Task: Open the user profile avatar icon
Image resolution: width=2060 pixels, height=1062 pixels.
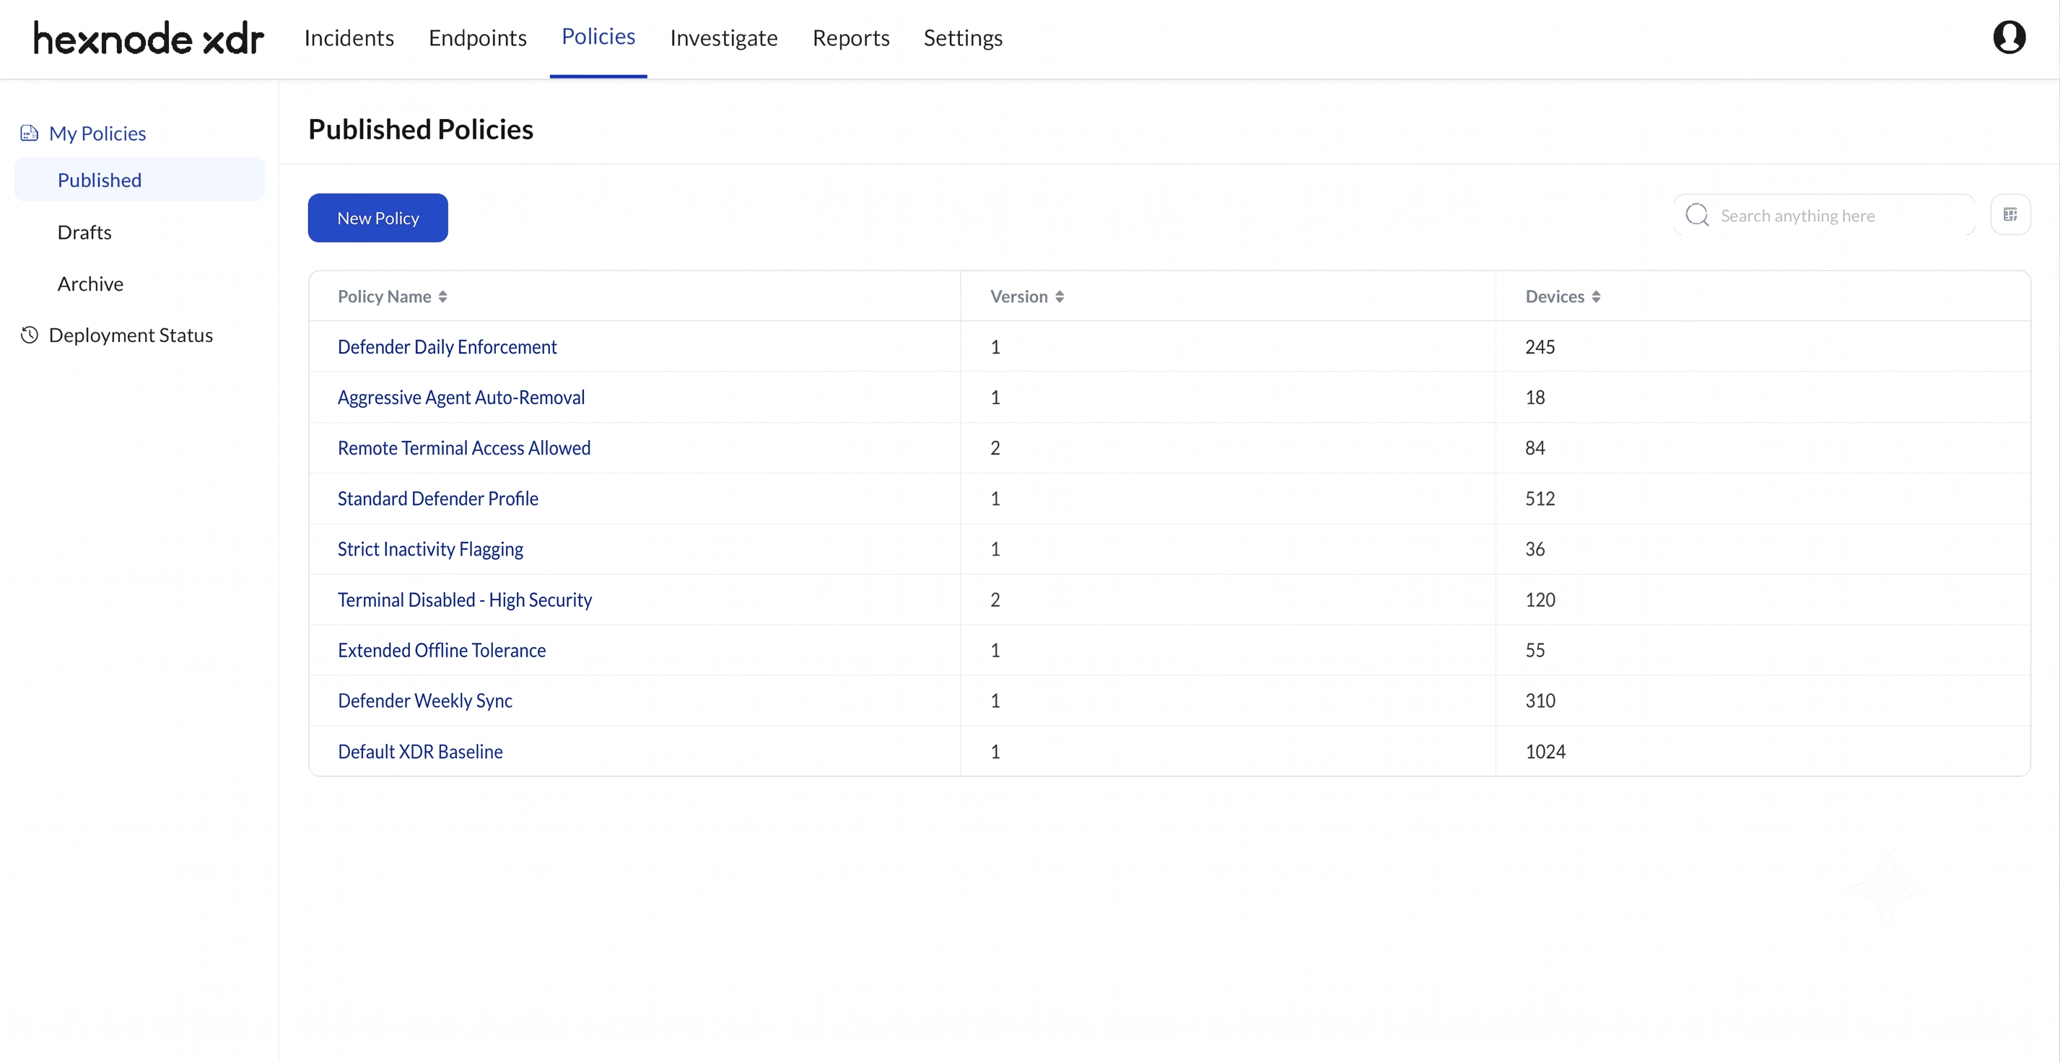Action: 2008,38
